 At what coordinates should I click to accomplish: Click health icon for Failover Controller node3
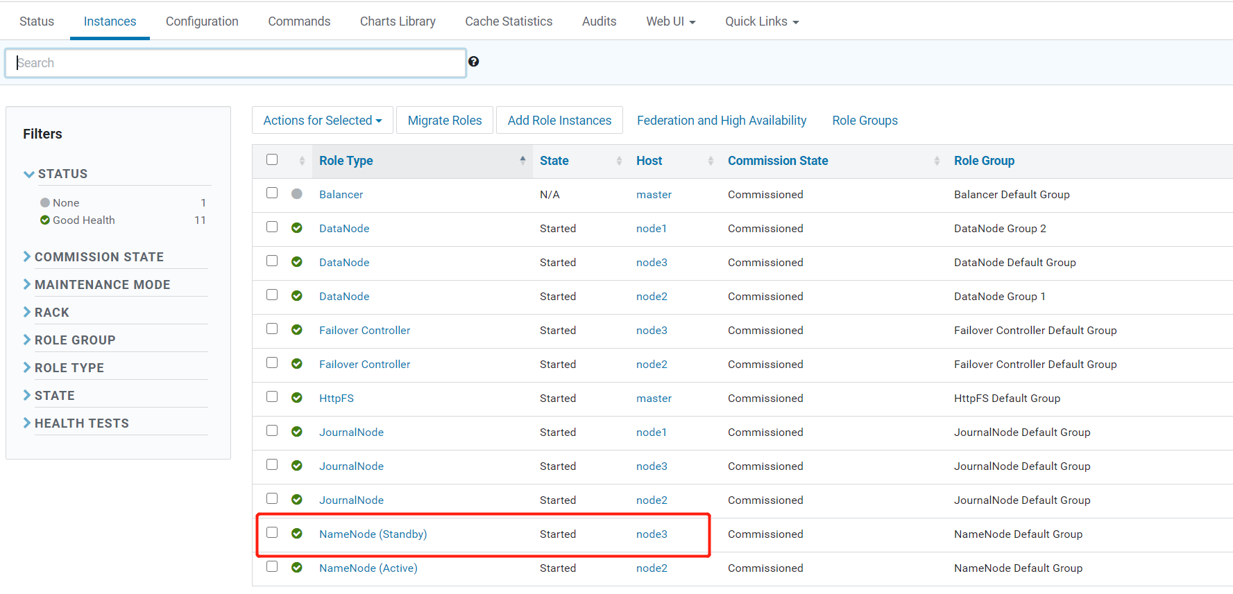click(297, 330)
